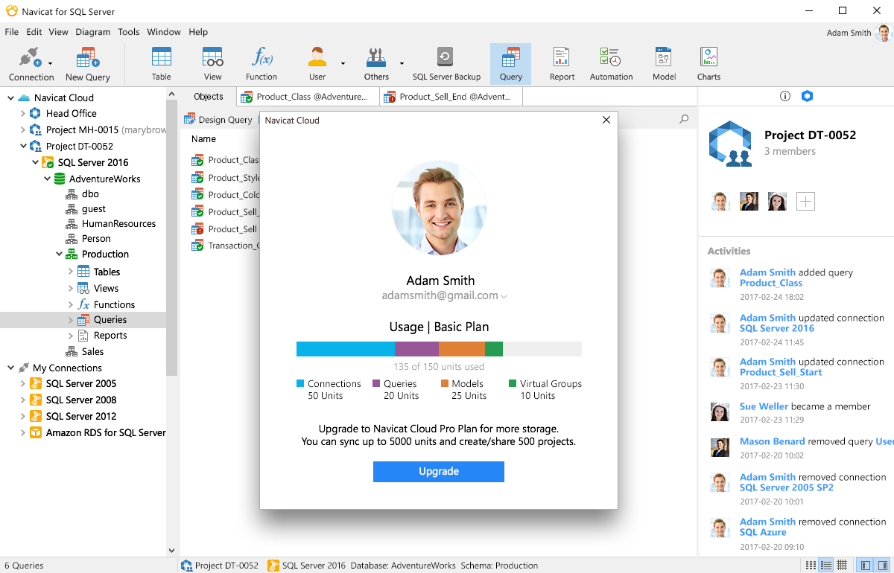
Task: Toggle the left navigation pane button
Action: (x=865, y=566)
